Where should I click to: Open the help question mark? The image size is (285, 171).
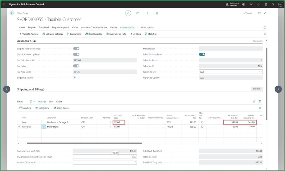273,4
